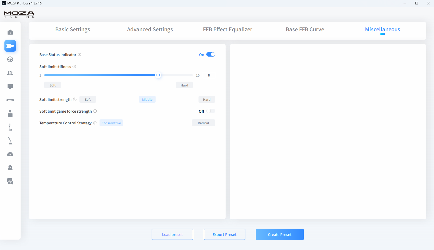This screenshot has width=434, height=250.
Task: Select Radical temperature control strategy
Action: [x=203, y=123]
